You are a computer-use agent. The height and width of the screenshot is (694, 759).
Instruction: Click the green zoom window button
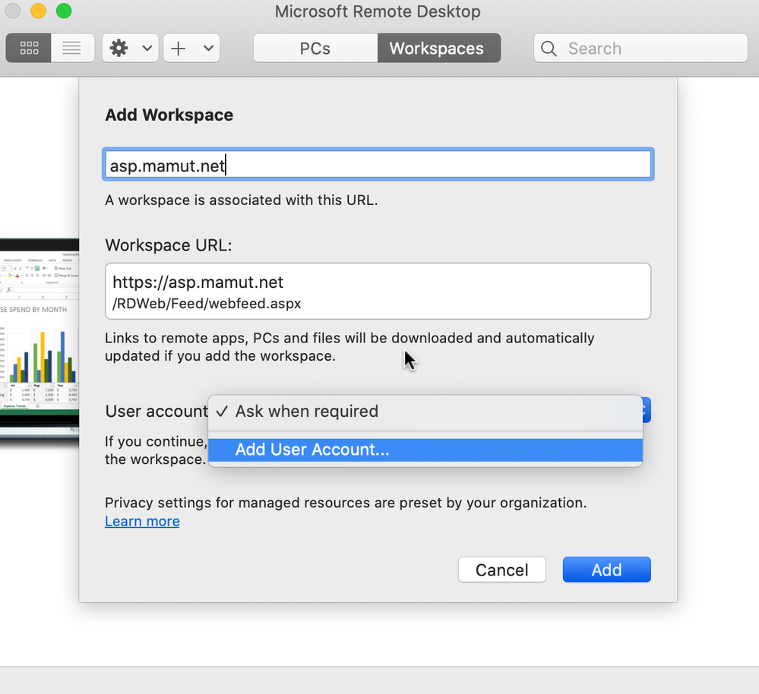pyautogui.click(x=64, y=11)
